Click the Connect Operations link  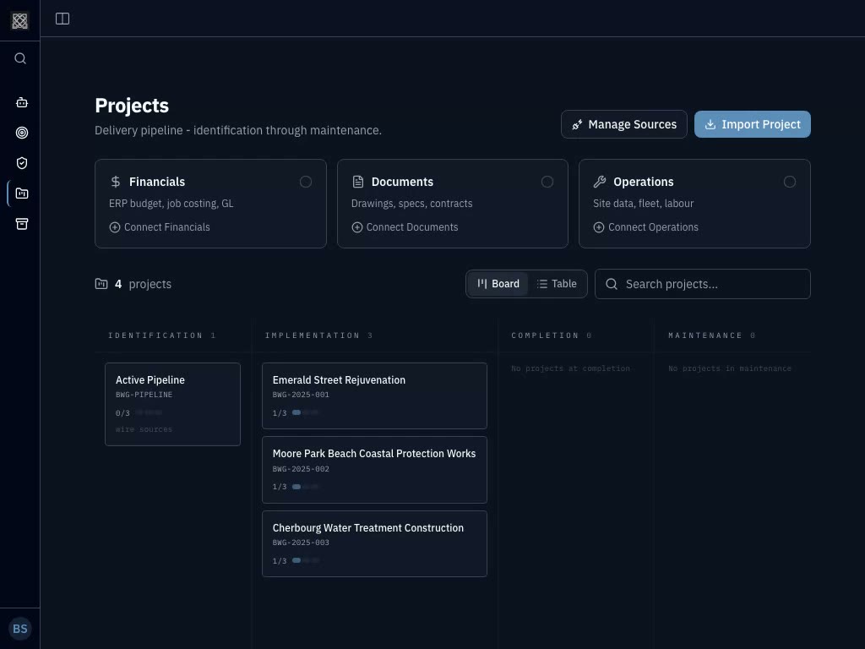[646, 226]
